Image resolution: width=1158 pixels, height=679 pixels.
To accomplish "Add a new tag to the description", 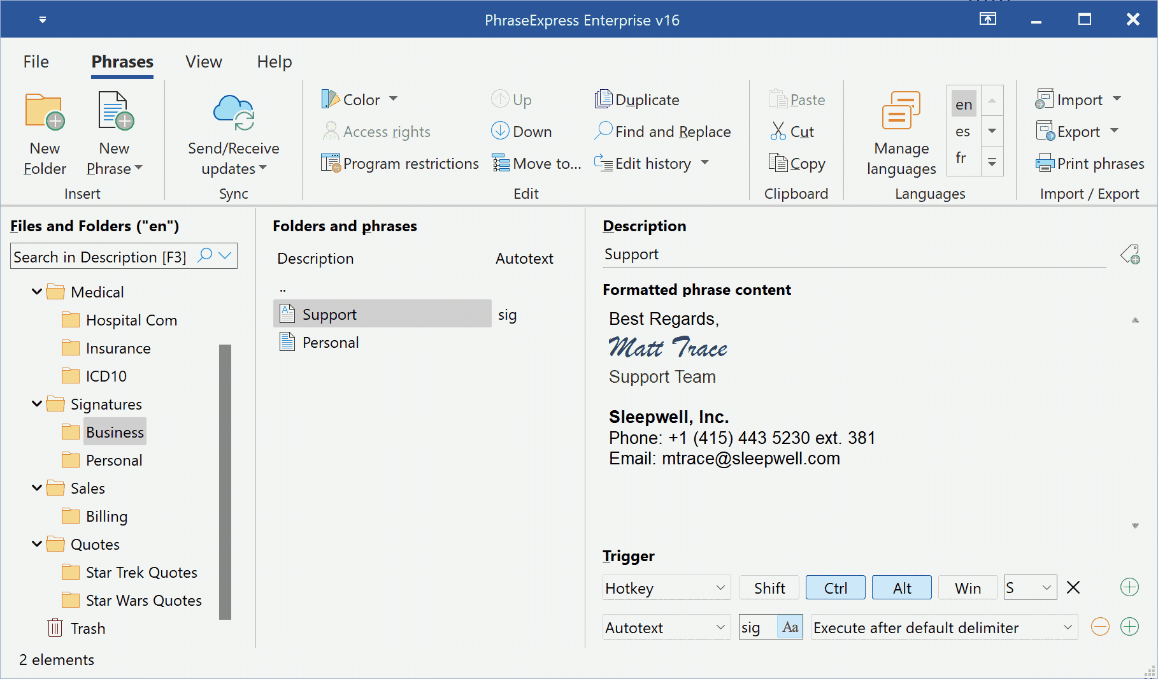I will point(1131,254).
